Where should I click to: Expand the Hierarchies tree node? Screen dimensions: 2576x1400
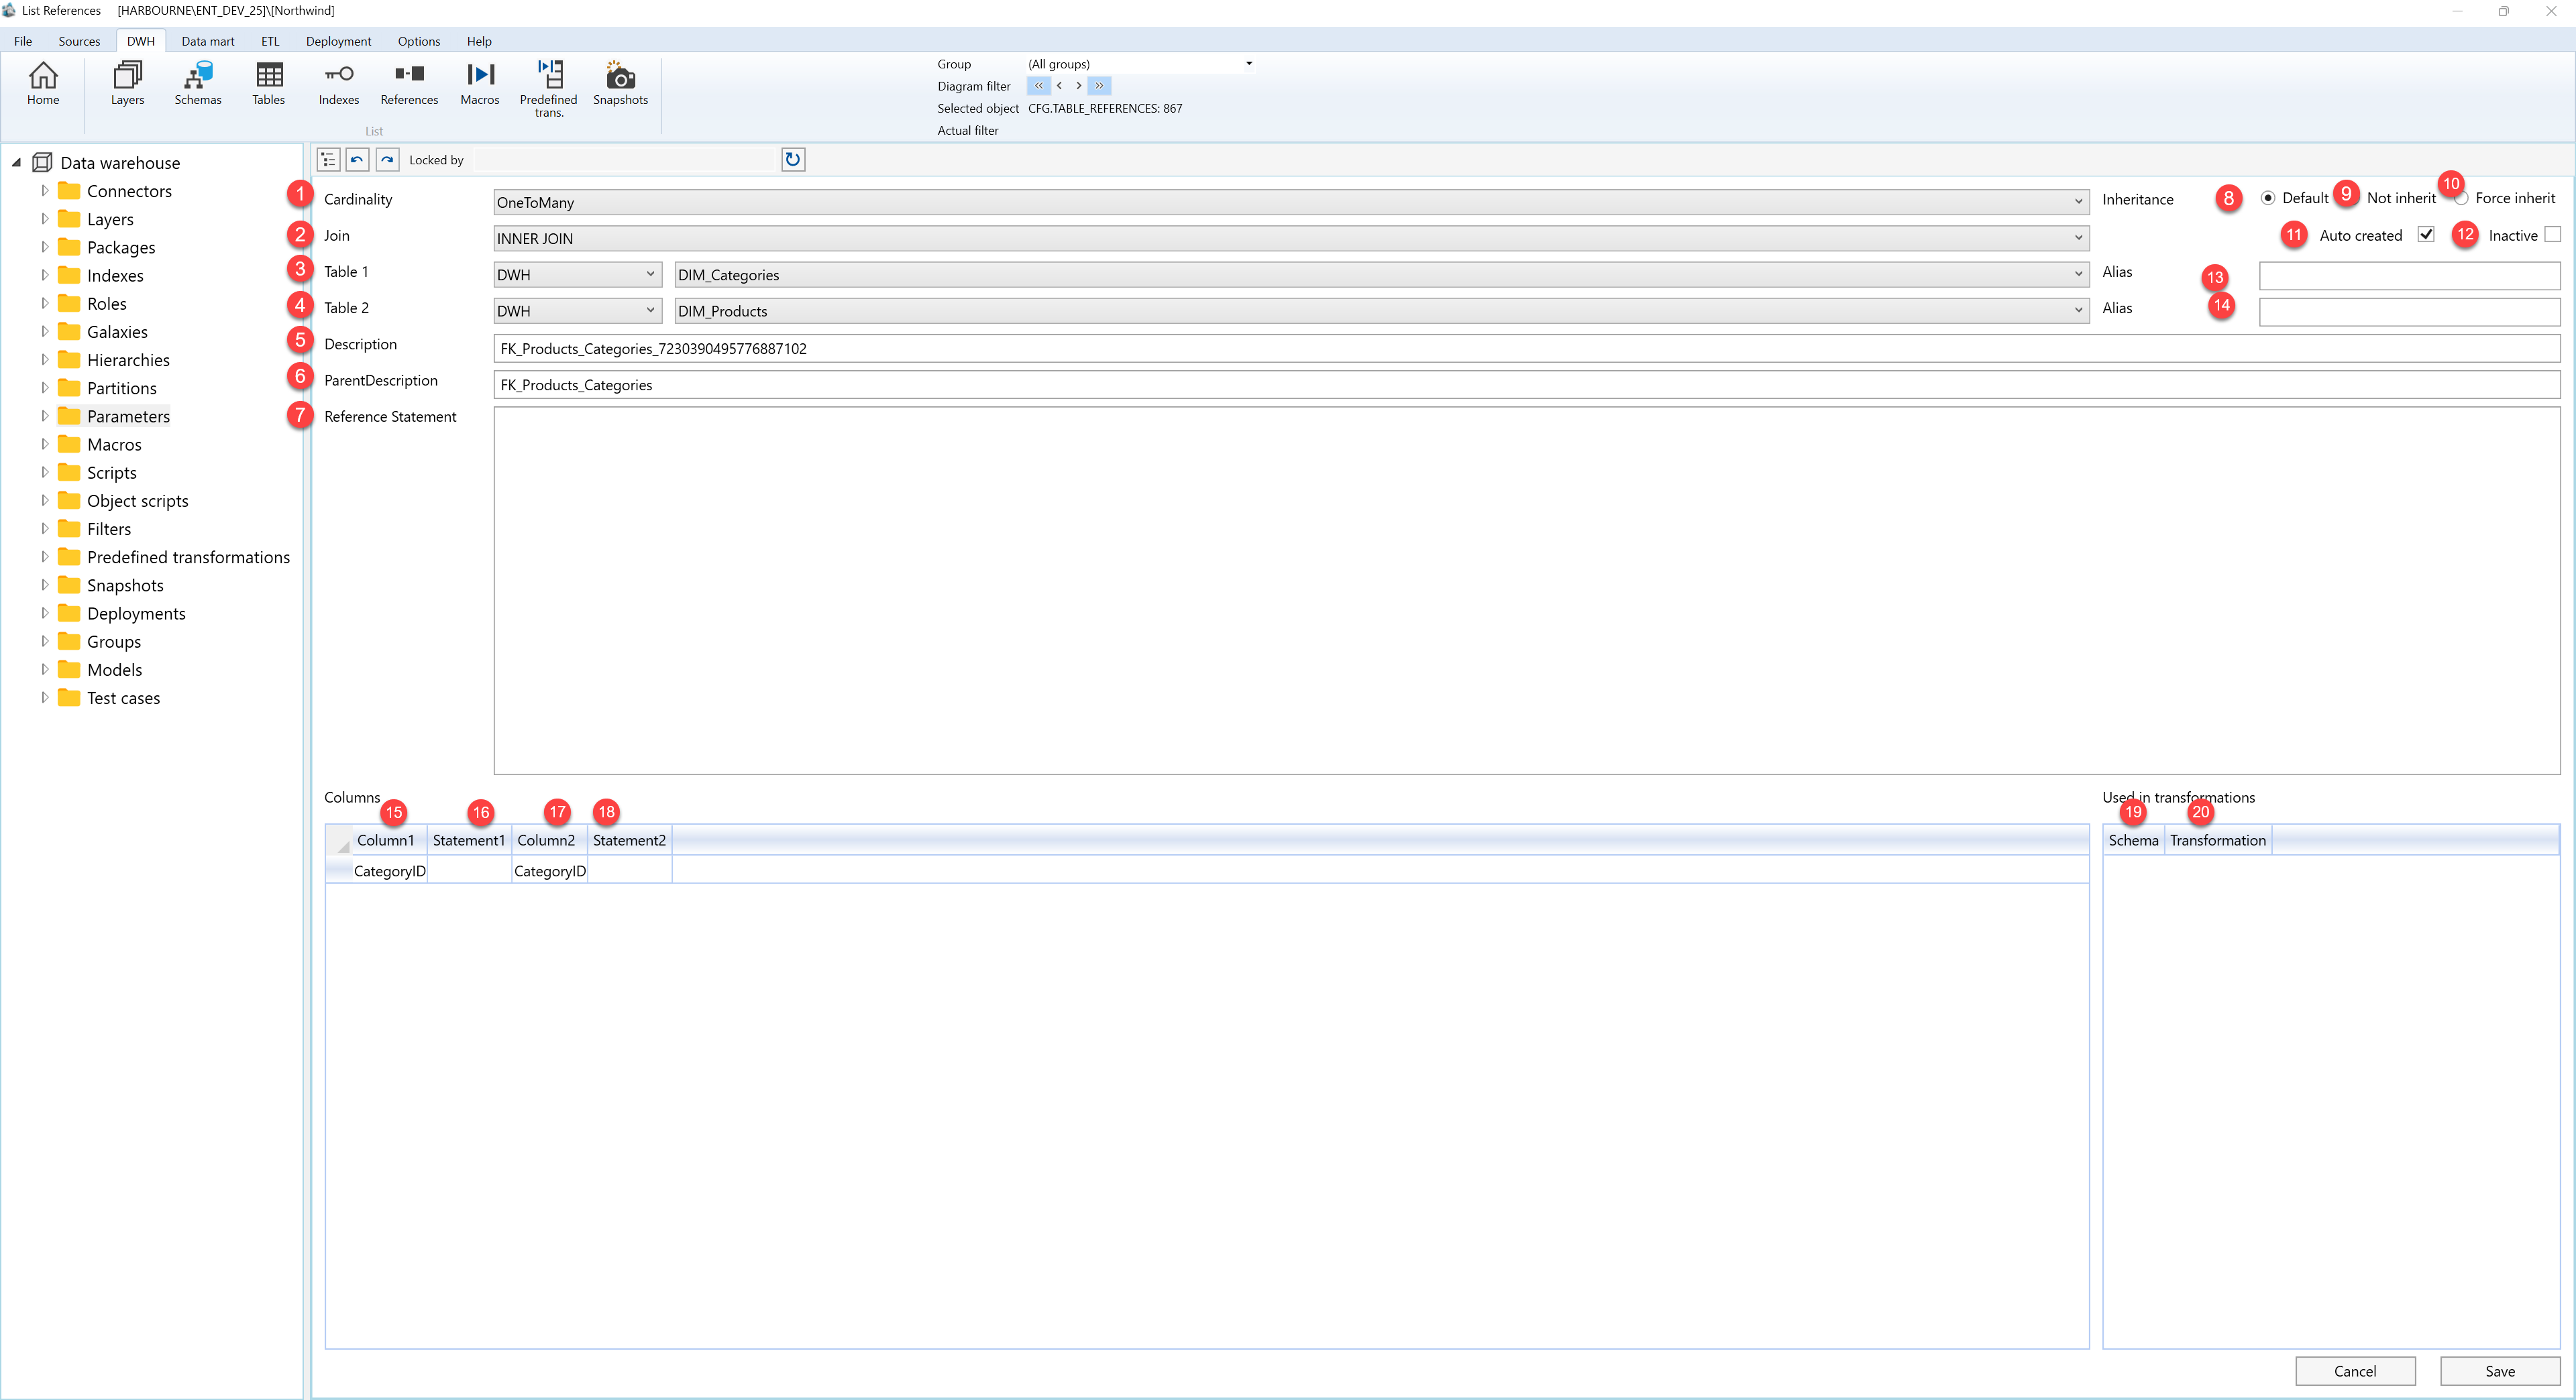click(44, 359)
